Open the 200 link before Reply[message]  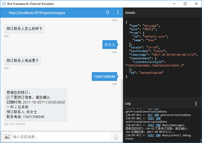coord(158,125)
